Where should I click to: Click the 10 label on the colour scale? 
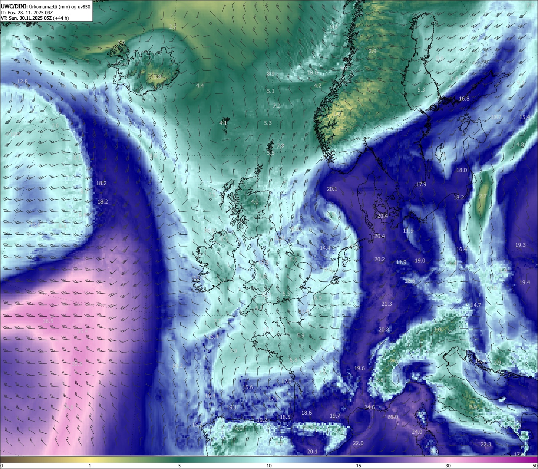(269, 466)
